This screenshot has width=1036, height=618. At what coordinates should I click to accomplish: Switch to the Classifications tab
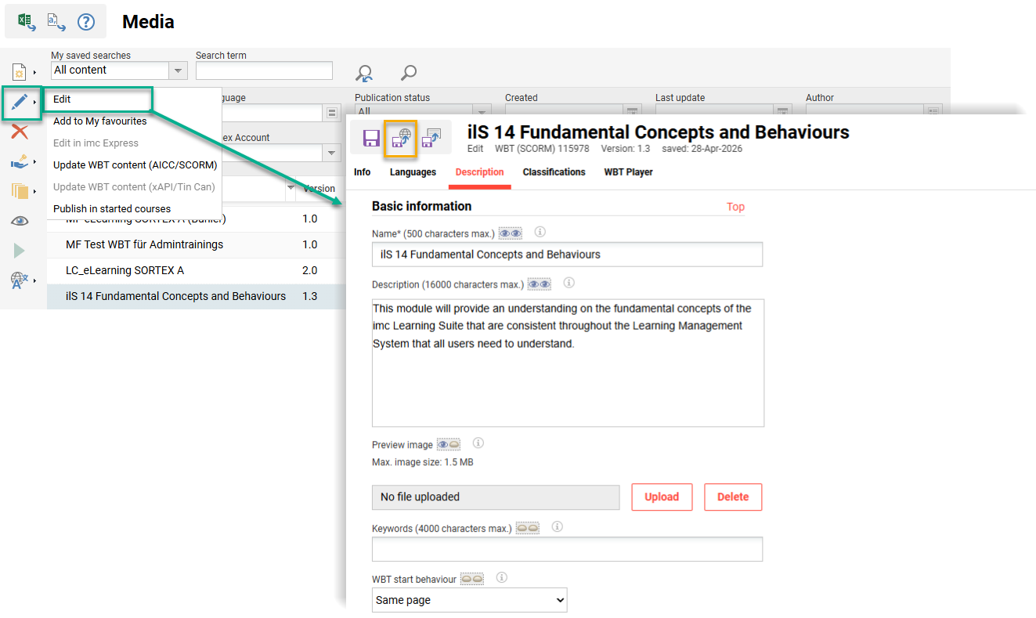[554, 172]
